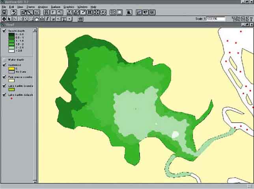Screen dimensions: 254x189
Task: Open the Surface menu
Action: point(55,7)
